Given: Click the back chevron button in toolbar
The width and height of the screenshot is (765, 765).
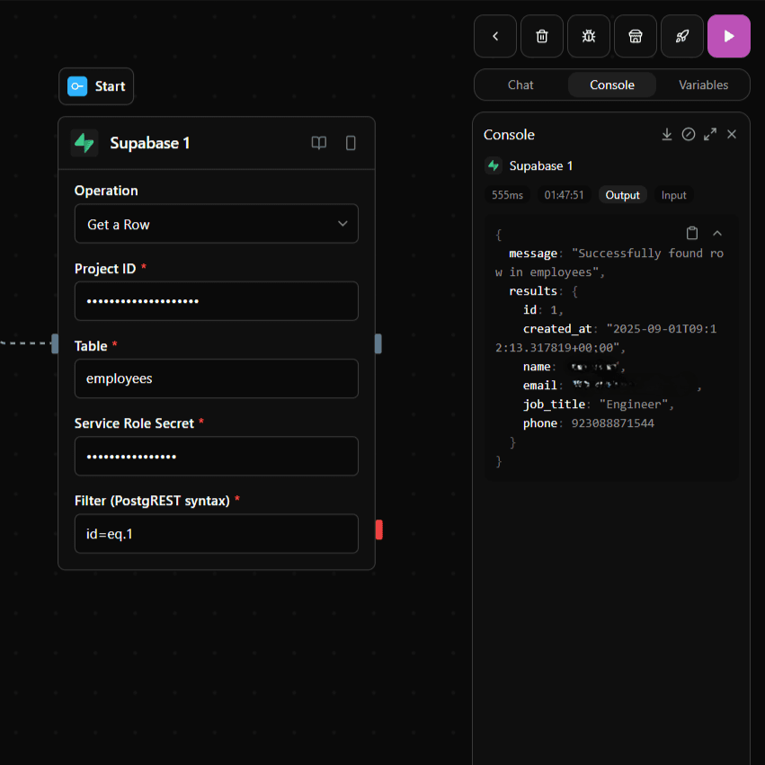Looking at the screenshot, I should (x=495, y=36).
